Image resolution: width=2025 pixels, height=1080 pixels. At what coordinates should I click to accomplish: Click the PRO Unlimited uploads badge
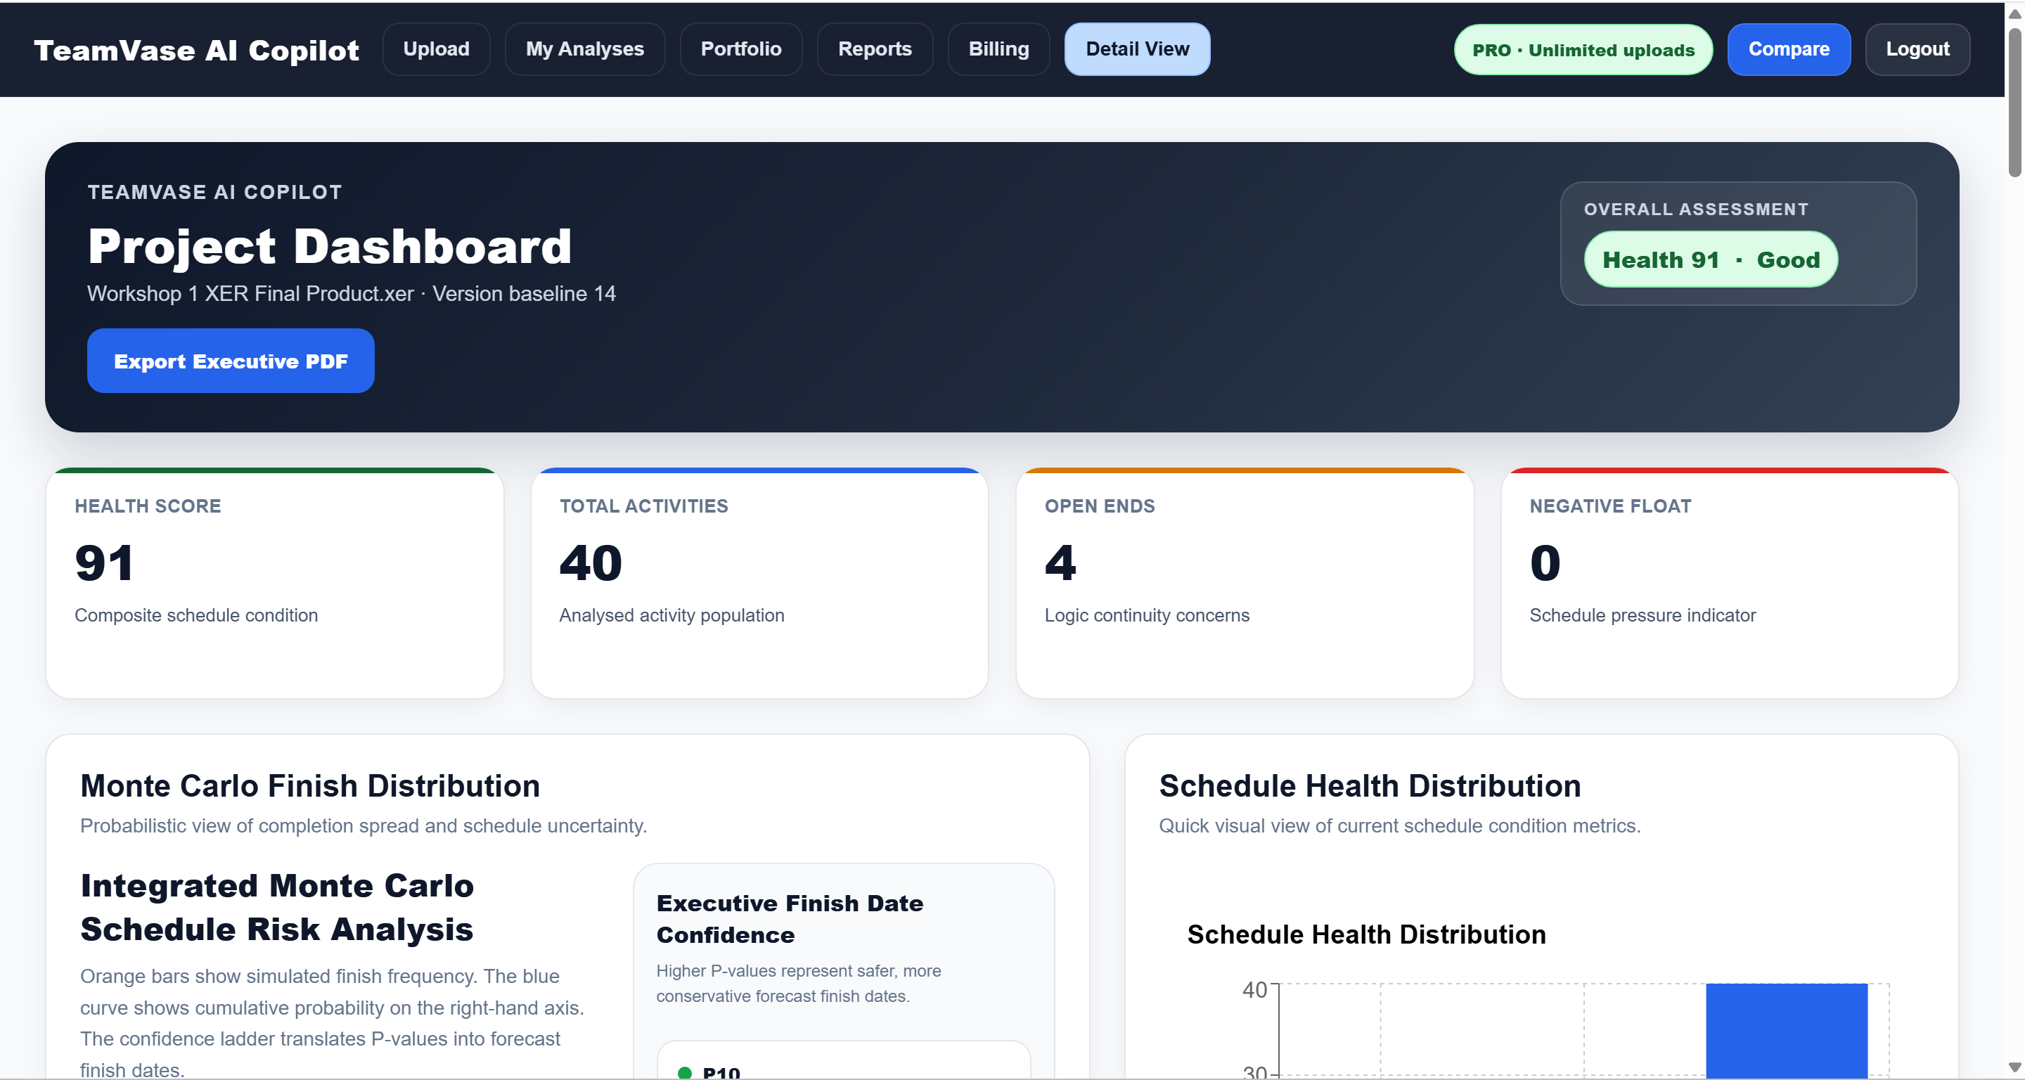tap(1583, 51)
